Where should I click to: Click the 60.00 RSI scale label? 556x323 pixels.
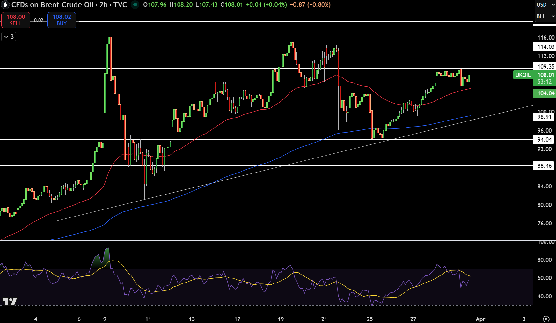(545, 278)
